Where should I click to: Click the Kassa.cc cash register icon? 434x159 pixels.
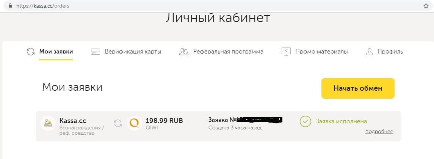pos(48,123)
